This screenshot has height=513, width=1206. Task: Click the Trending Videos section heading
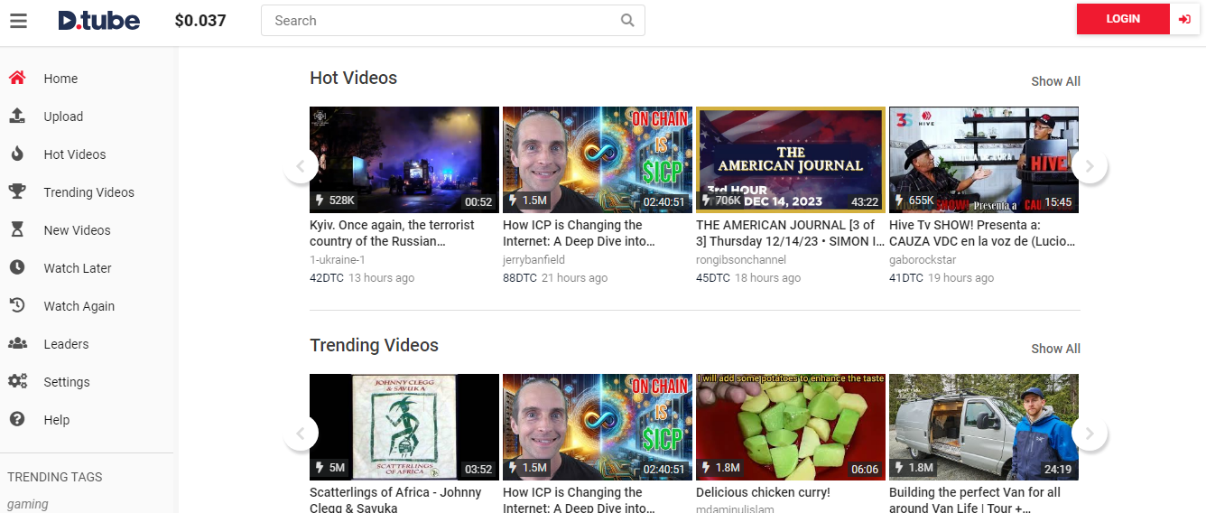coord(374,345)
